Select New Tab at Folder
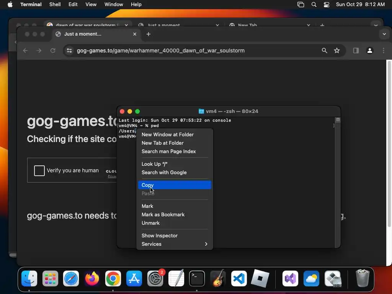The image size is (392, 294). tap(175, 143)
